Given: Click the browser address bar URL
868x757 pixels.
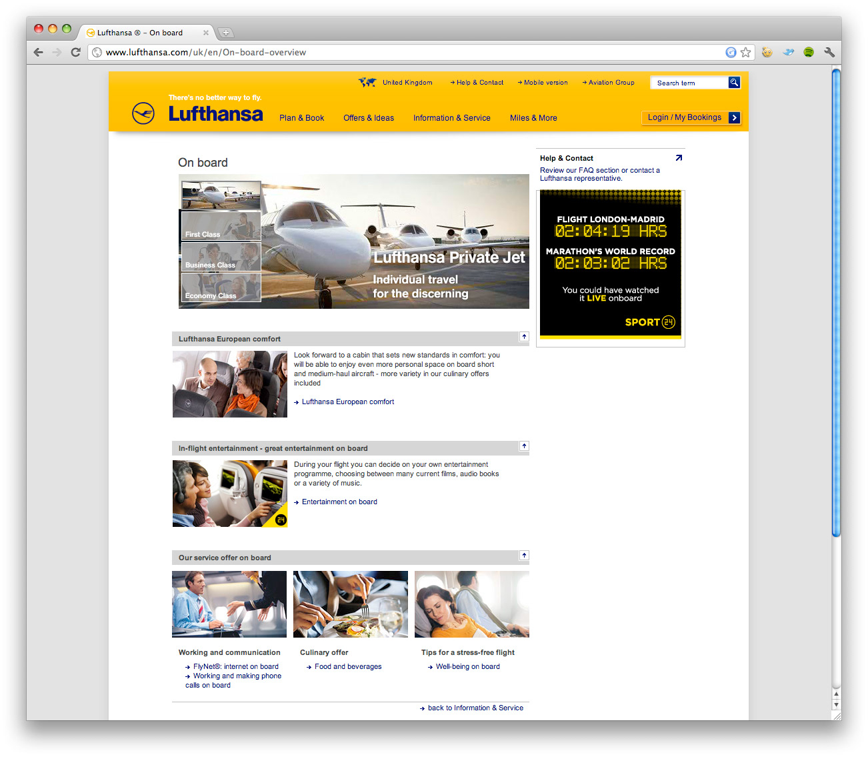Looking at the screenshot, I should click(x=206, y=52).
